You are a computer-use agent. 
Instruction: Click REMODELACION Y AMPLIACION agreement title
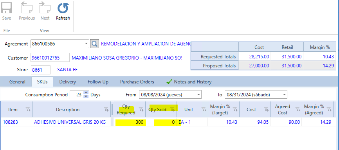(x=146, y=44)
